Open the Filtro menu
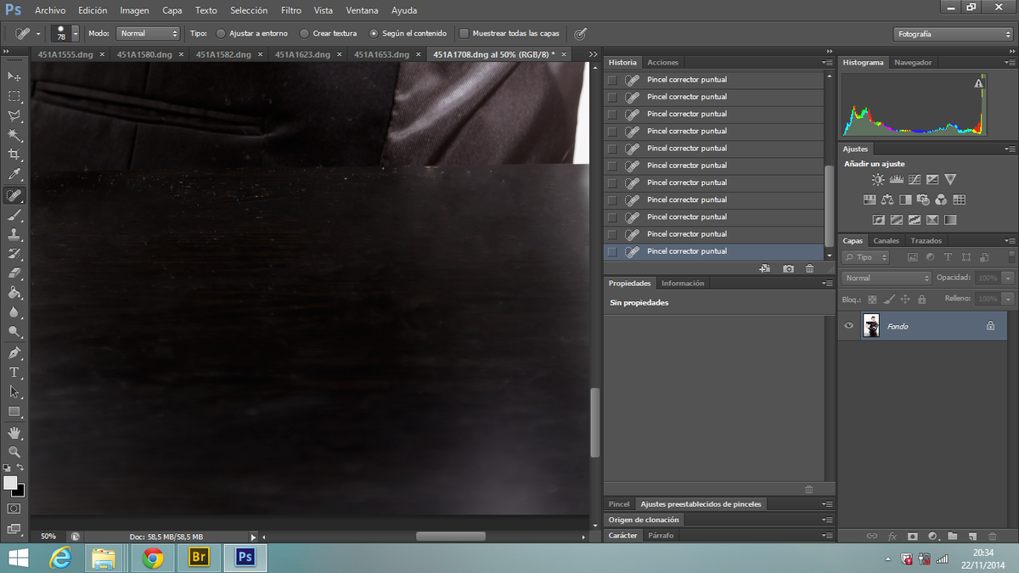 [x=291, y=10]
